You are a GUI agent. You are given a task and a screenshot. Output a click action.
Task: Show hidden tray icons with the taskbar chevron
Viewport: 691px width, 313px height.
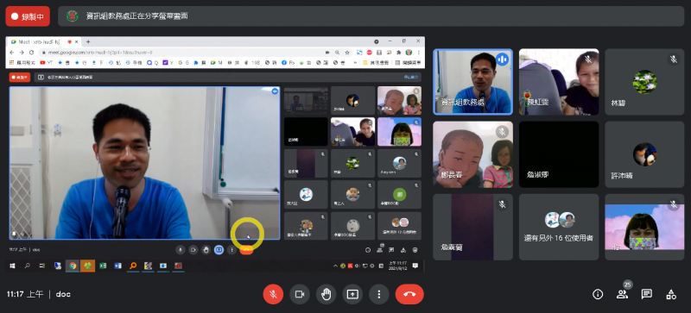pos(335,266)
